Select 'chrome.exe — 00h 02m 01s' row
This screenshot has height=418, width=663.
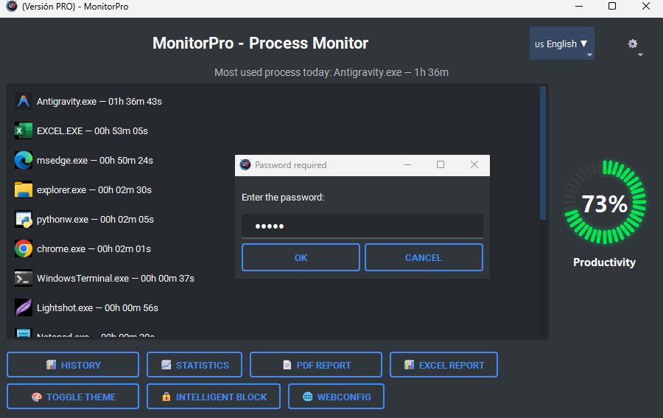click(x=275, y=248)
